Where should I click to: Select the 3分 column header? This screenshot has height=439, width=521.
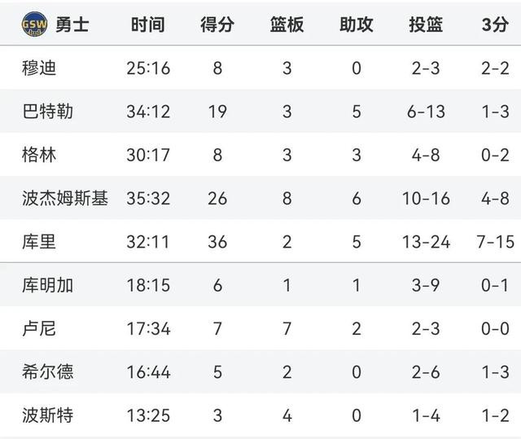click(495, 24)
